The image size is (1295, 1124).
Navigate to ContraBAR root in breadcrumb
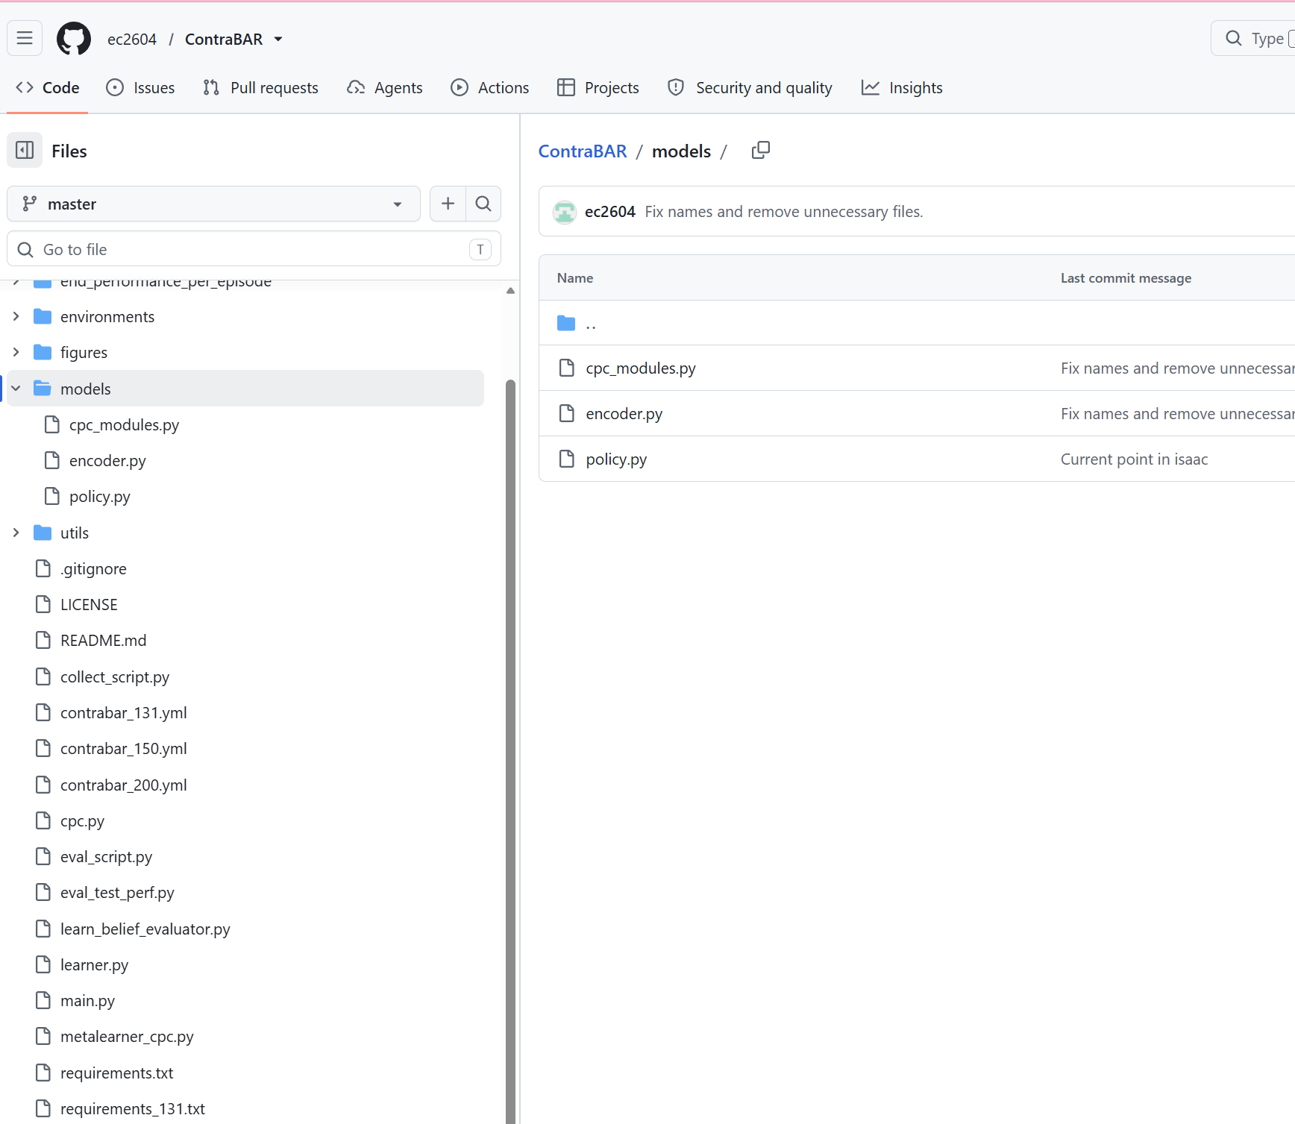pos(583,151)
